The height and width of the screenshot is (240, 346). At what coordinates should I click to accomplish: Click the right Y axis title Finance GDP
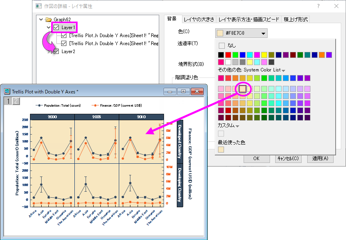click(x=190, y=164)
